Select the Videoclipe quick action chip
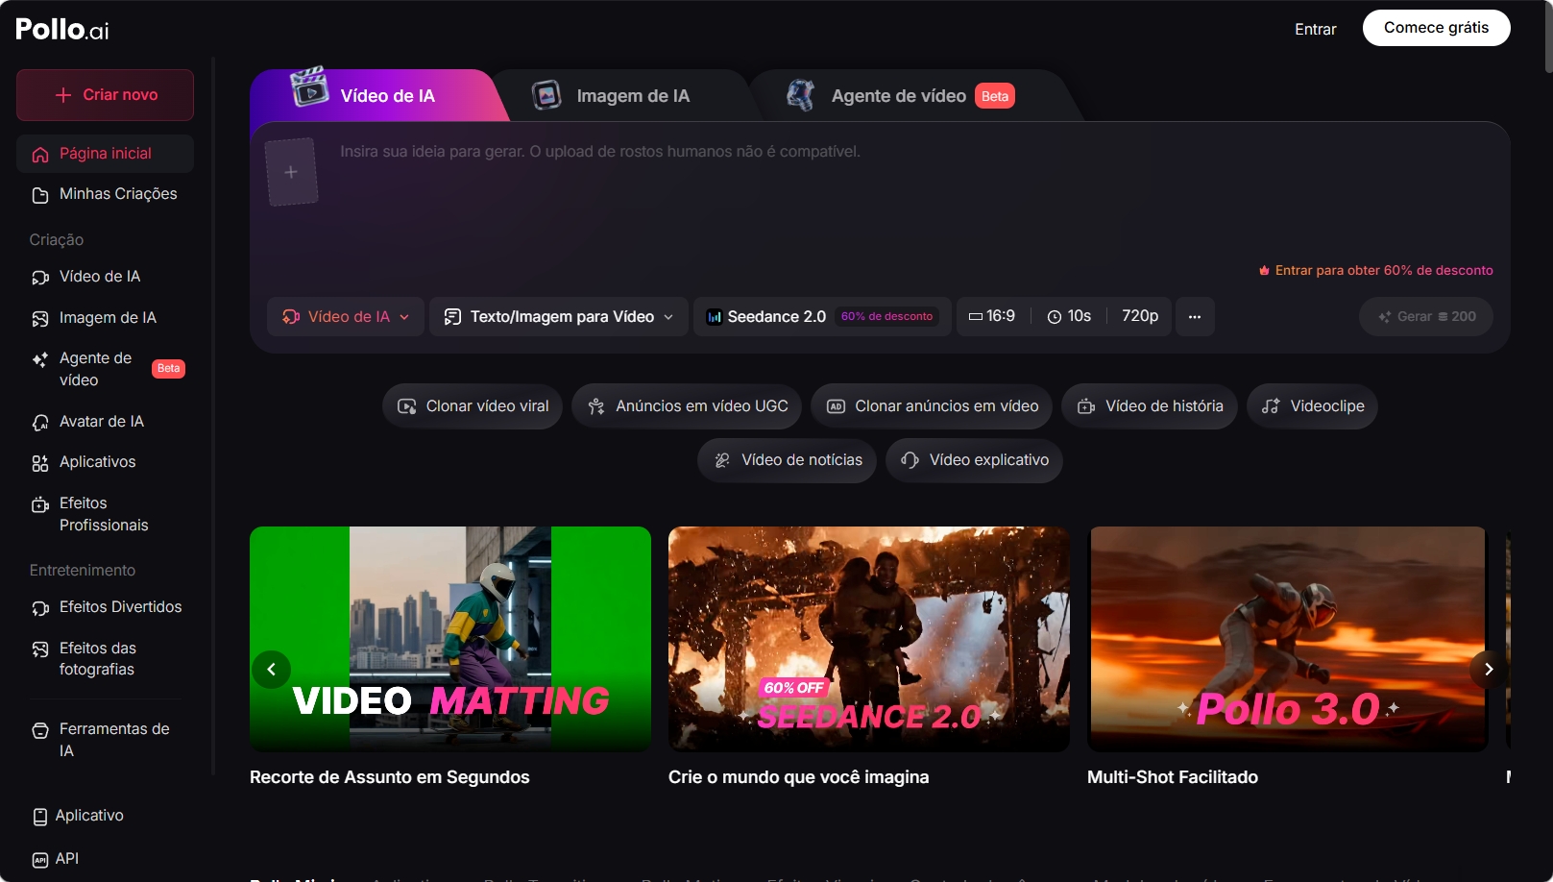Screen dimensions: 1553x882 click(x=1312, y=406)
